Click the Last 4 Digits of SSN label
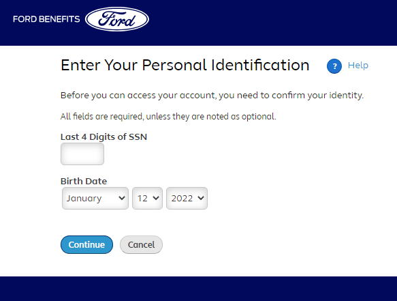 (x=104, y=137)
